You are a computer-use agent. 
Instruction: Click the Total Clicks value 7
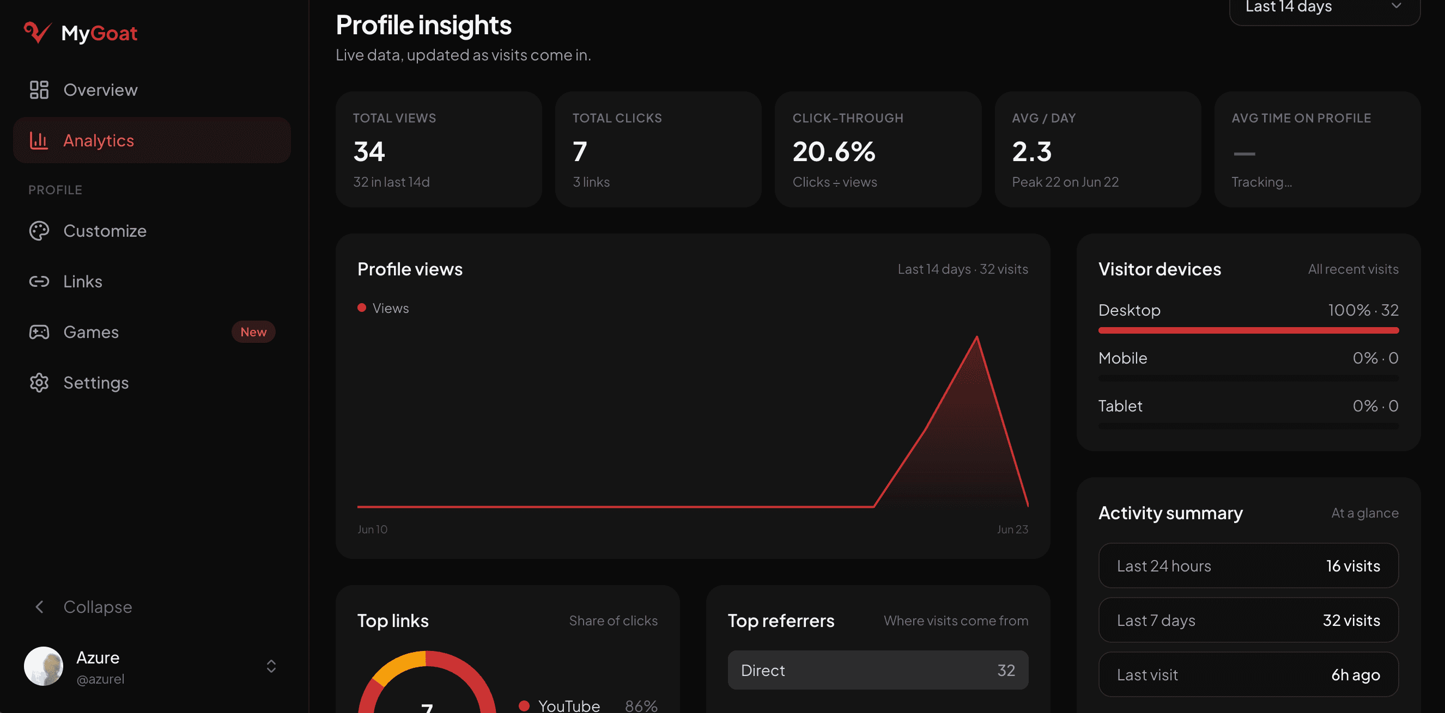pyautogui.click(x=580, y=151)
